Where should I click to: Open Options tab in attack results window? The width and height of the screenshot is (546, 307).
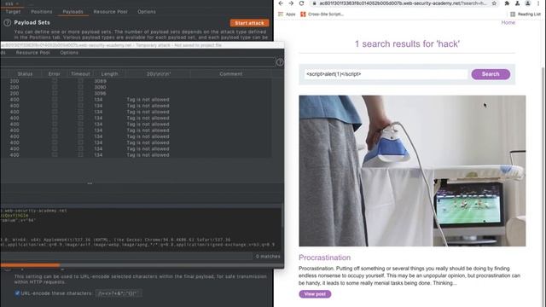pyautogui.click(x=69, y=53)
